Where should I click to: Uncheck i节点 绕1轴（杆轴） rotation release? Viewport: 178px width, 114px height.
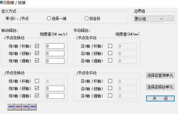pos(37,46)
